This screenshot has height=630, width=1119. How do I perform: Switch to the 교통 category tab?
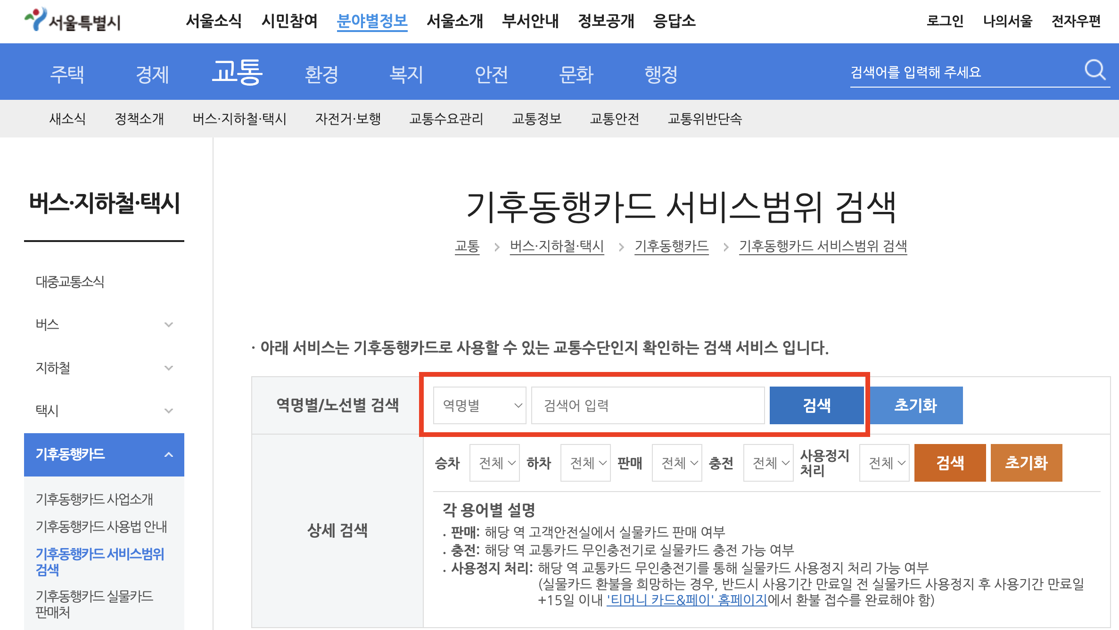point(237,72)
